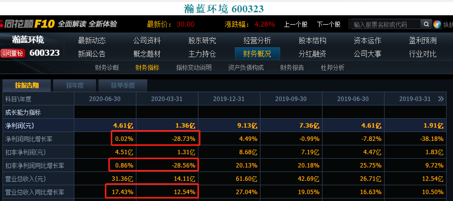The width and height of the screenshot is (453, 201).
Task: Click the 2019-03-31 column header
Action: pos(415,99)
